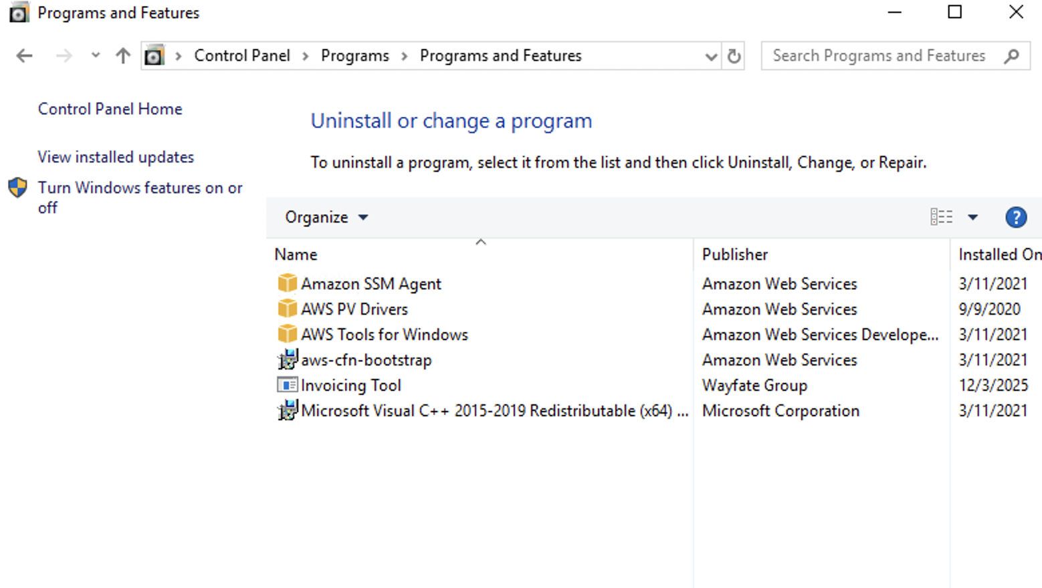Sort the list by Publisher column
1042x588 pixels.
click(734, 255)
